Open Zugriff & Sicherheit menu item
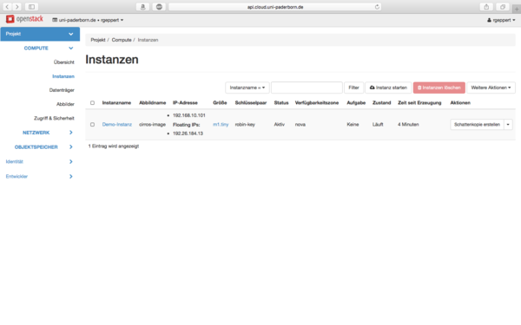Image resolution: width=521 pixels, height=325 pixels. tap(54, 118)
